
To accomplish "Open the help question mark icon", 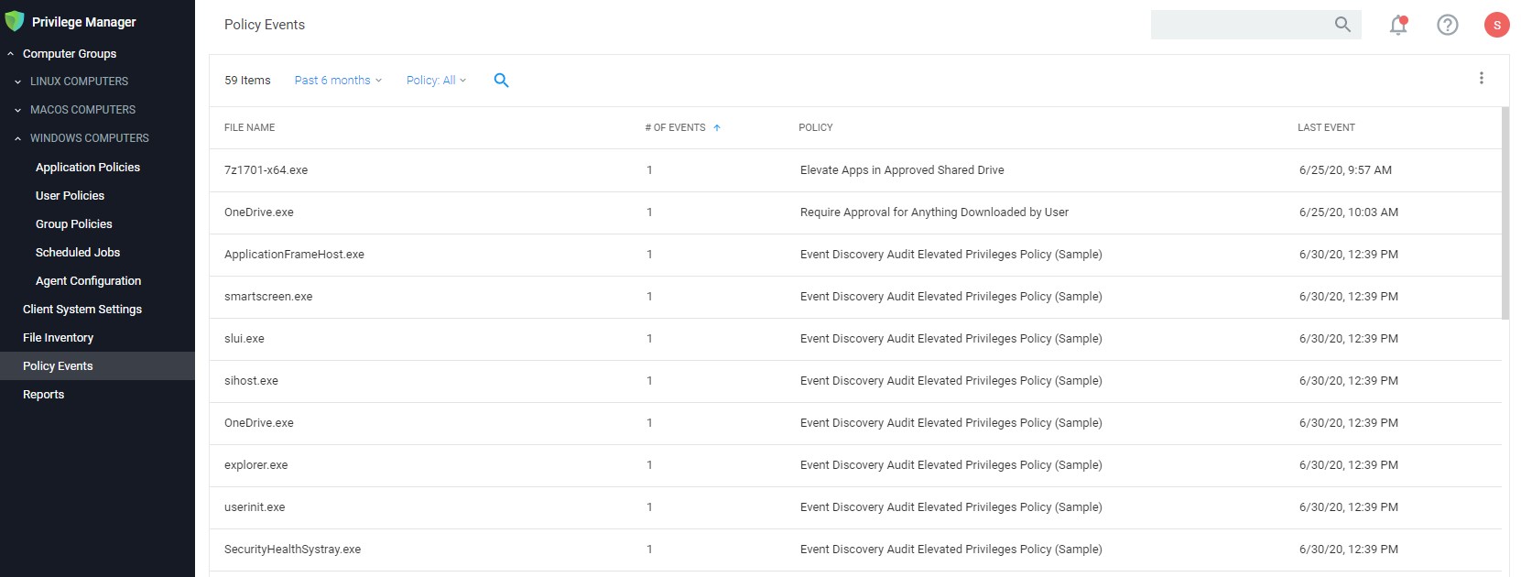I will click(x=1448, y=25).
